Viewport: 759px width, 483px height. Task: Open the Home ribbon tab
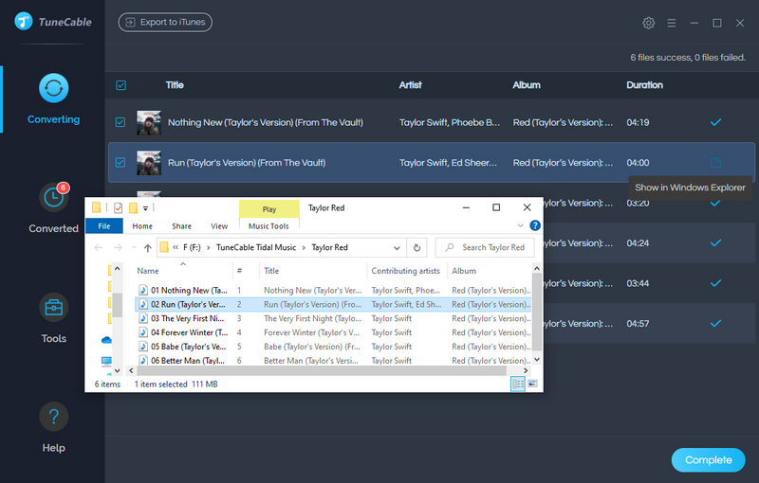click(x=142, y=226)
